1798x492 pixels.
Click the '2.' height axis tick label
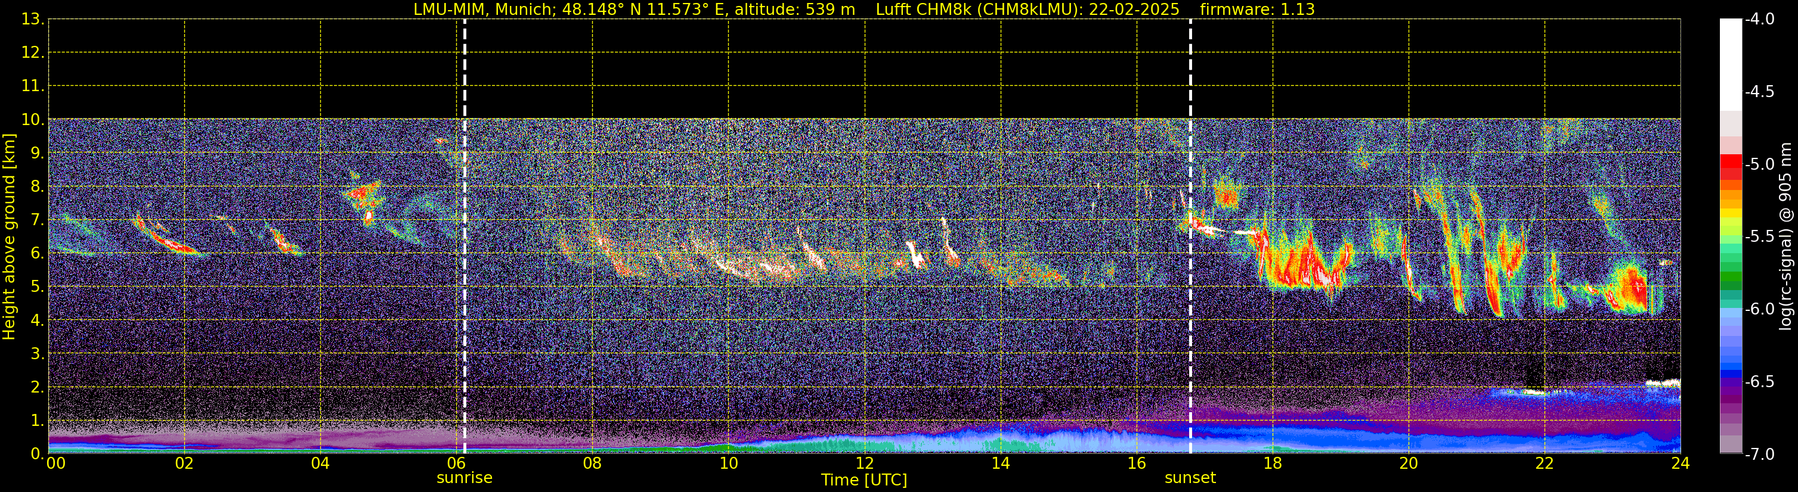[37, 388]
